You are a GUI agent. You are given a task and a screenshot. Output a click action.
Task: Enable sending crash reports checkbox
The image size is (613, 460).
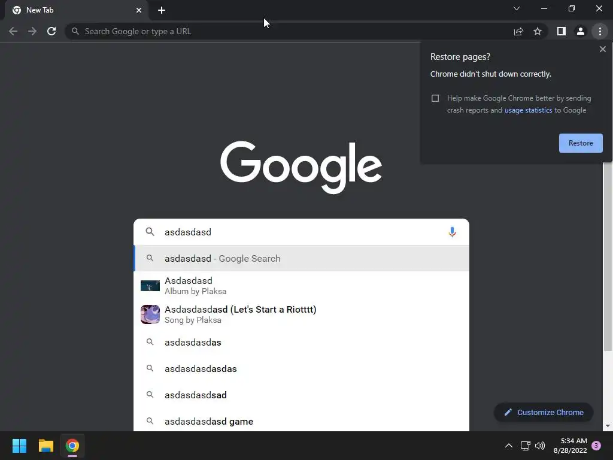click(x=435, y=98)
